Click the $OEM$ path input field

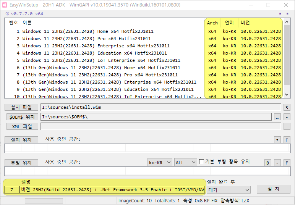[156, 117]
